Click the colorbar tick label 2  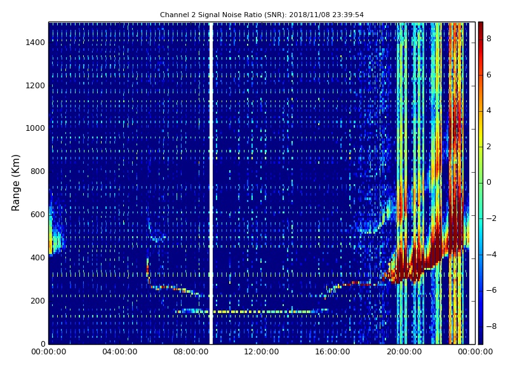489,147
